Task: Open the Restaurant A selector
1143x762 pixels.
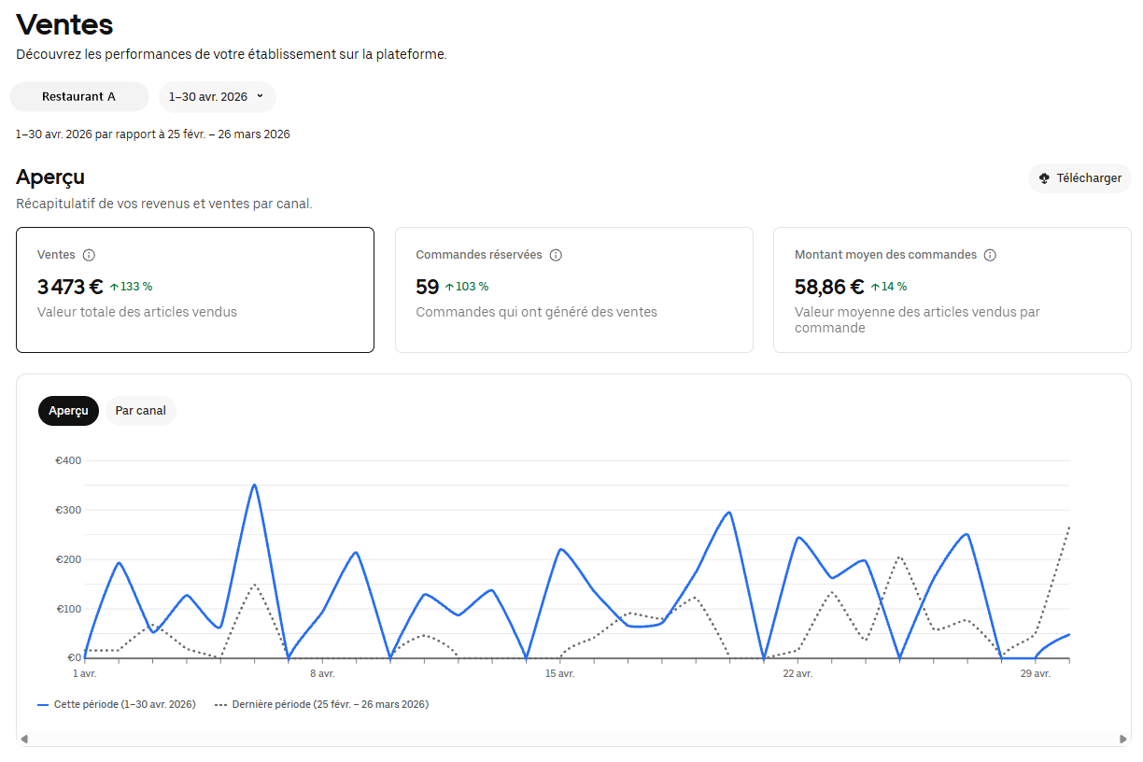Action: pyautogui.click(x=79, y=96)
